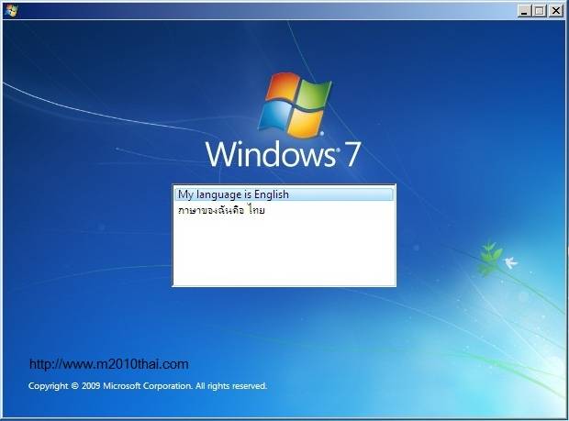This screenshot has height=421, width=569.
Task: Minimize the Windows 7 setup window
Action: [x=524, y=11]
